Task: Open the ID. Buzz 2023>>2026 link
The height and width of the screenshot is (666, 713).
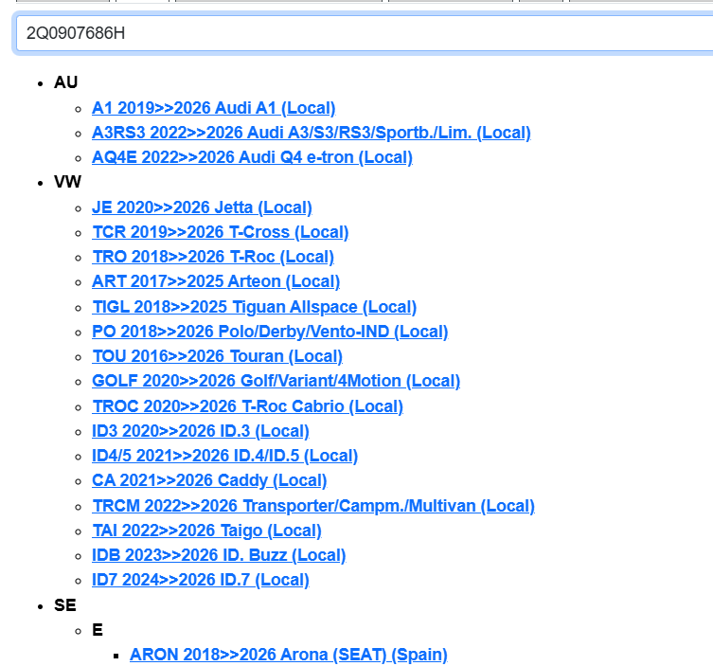Action: [219, 555]
